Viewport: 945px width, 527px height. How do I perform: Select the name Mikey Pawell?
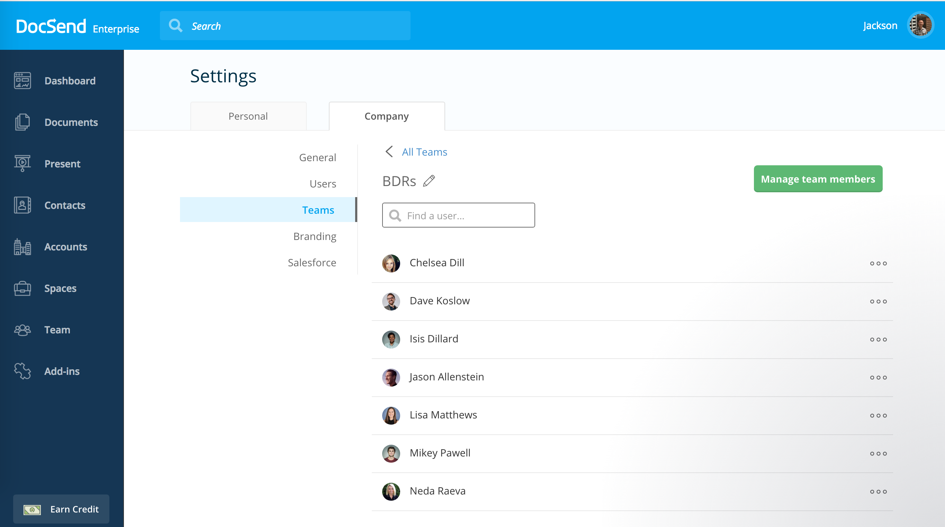point(440,453)
